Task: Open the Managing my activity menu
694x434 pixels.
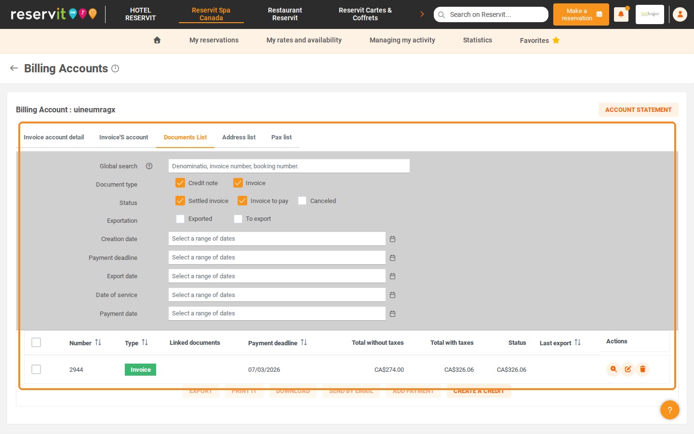Action: (x=402, y=41)
